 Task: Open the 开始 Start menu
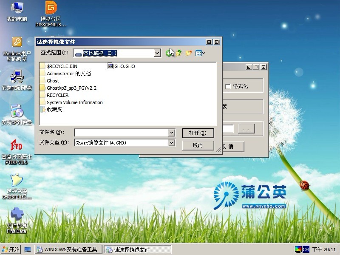click(x=11, y=249)
